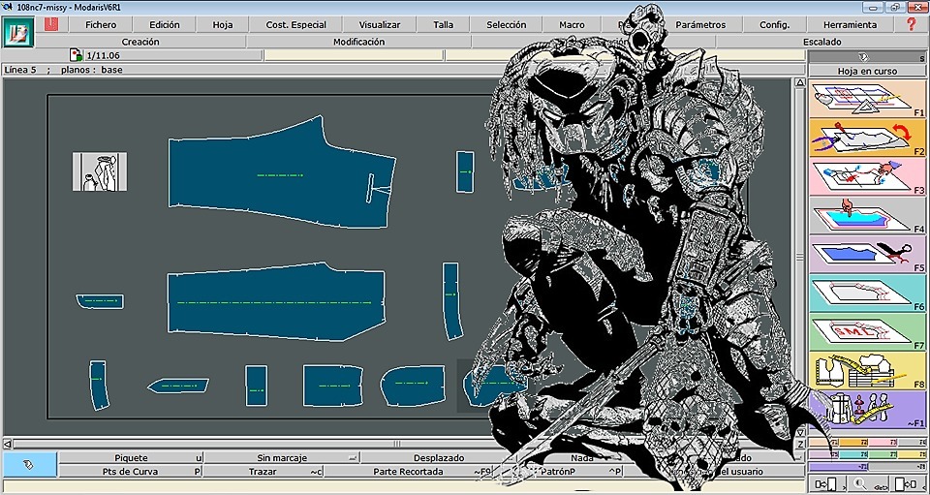Open the Config. menu

775,25
